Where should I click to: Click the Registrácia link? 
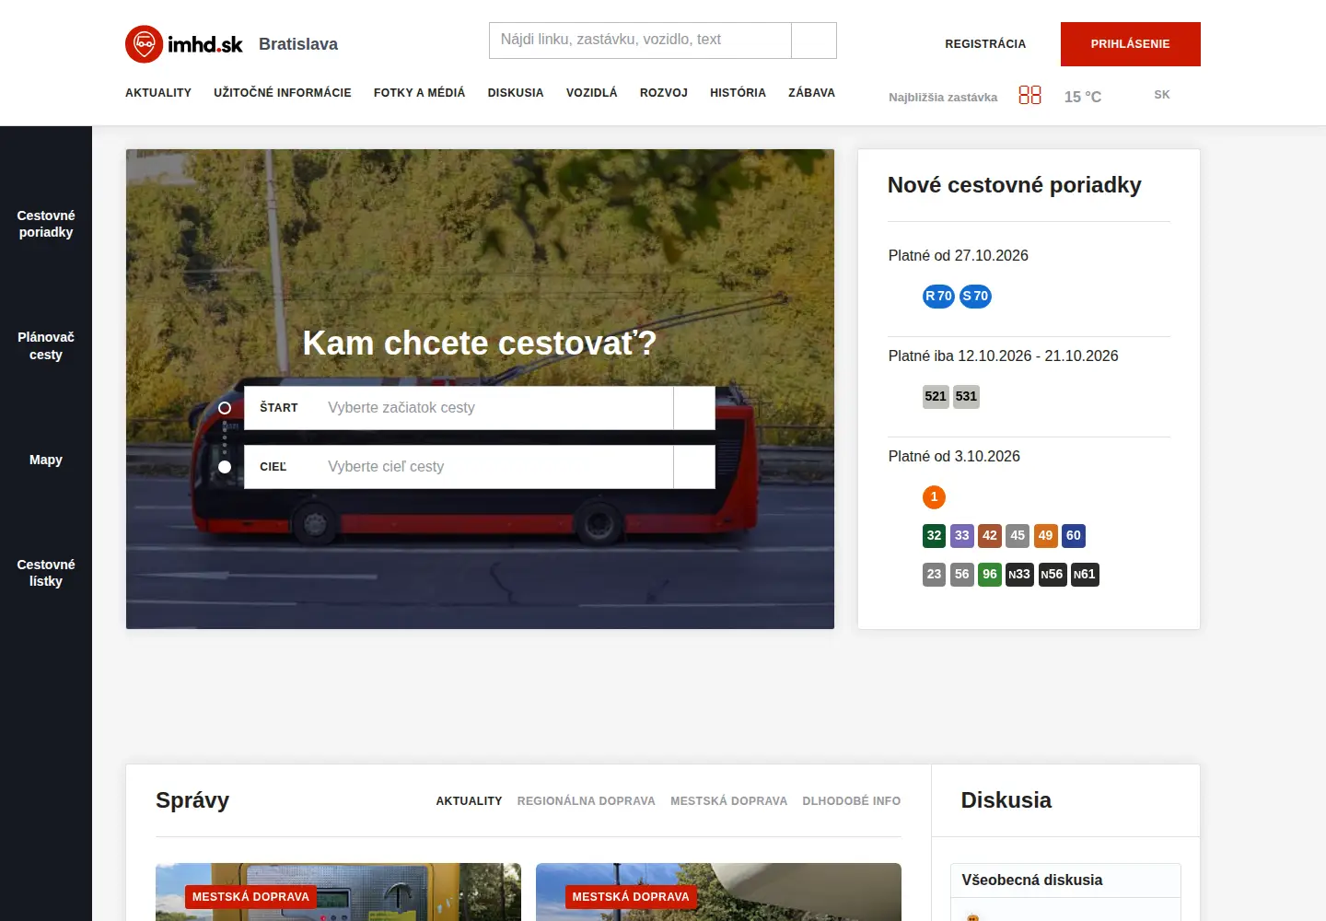point(985,44)
